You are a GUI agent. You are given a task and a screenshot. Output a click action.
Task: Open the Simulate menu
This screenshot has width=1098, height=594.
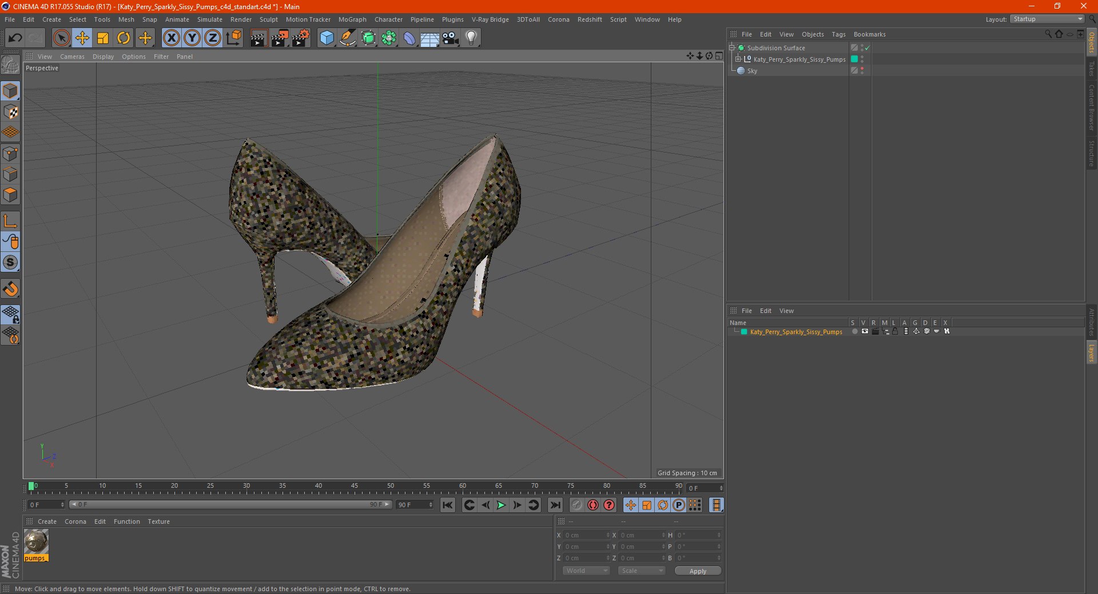210,19
